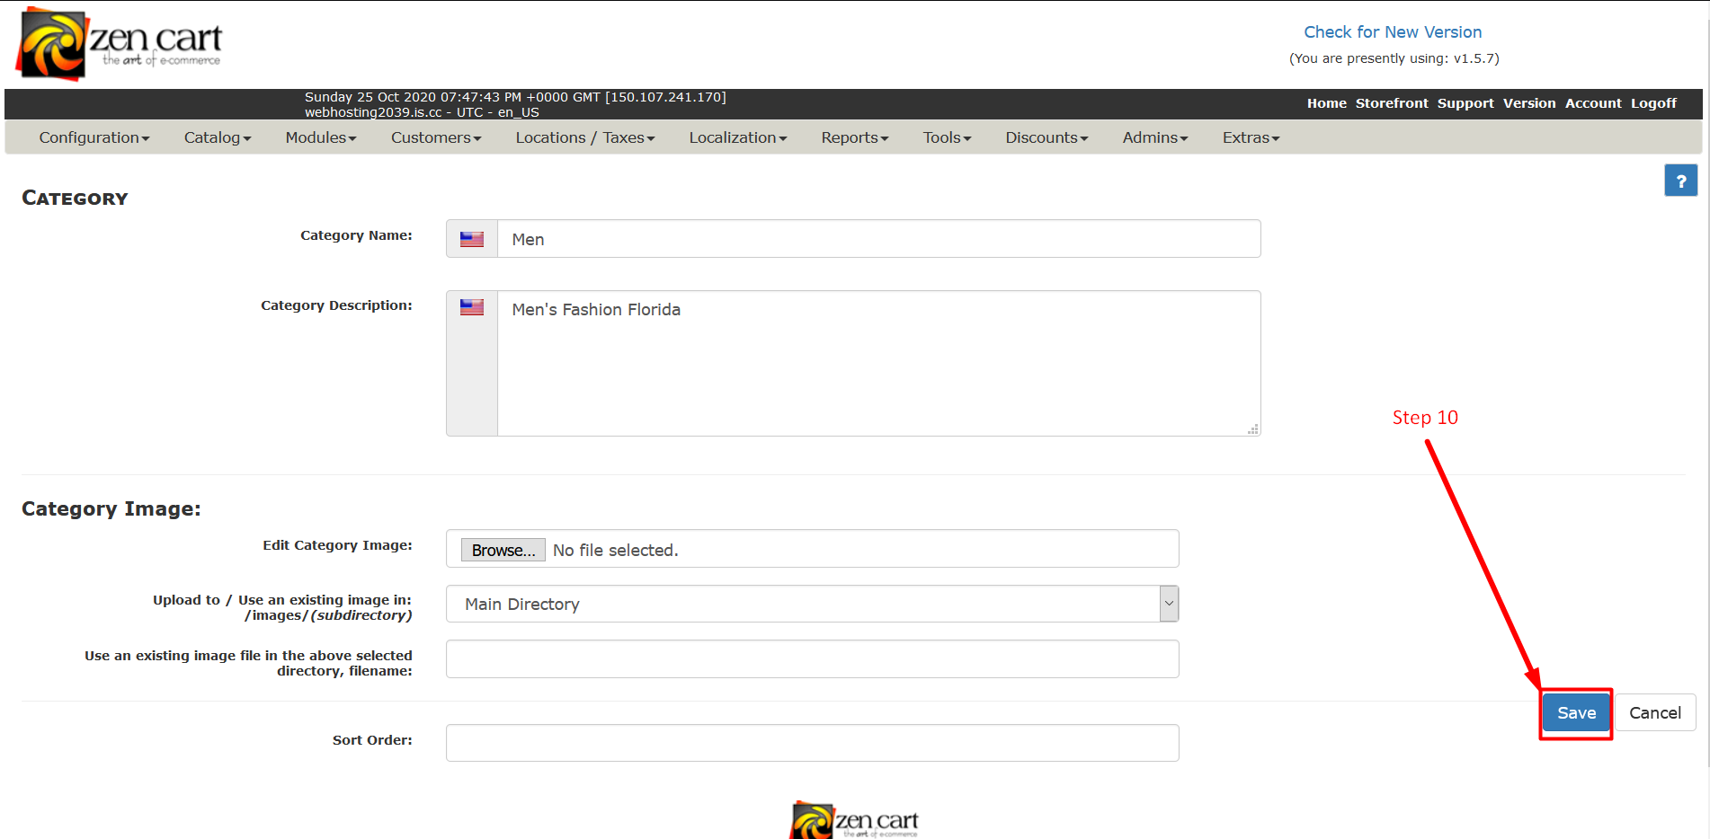Open the Main Directory upload dropdown
This screenshot has height=839, width=1710.
click(812, 604)
